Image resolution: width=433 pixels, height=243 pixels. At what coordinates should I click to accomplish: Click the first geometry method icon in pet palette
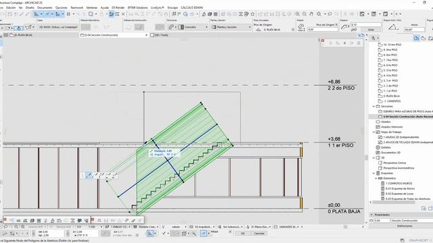pos(89,175)
